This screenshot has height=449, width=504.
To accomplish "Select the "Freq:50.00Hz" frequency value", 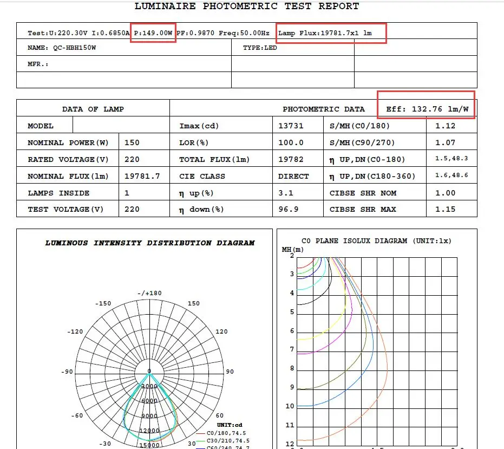I will coord(244,33).
